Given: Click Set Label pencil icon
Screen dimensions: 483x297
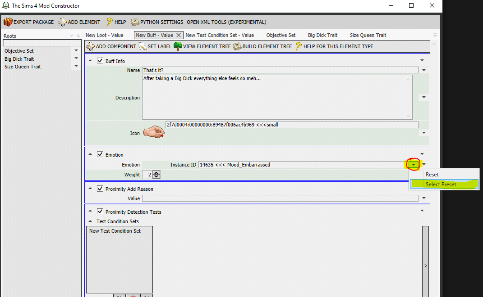Looking at the screenshot, I should pyautogui.click(x=143, y=46).
